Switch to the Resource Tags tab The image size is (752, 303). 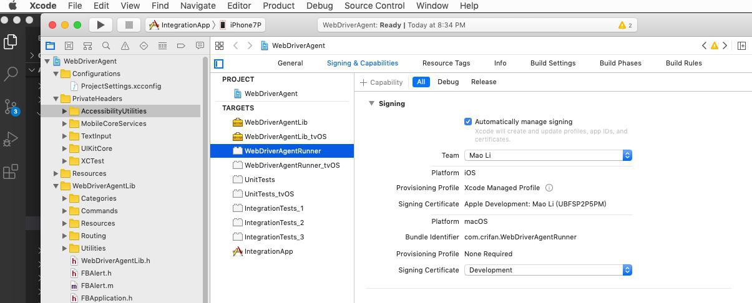(x=446, y=63)
